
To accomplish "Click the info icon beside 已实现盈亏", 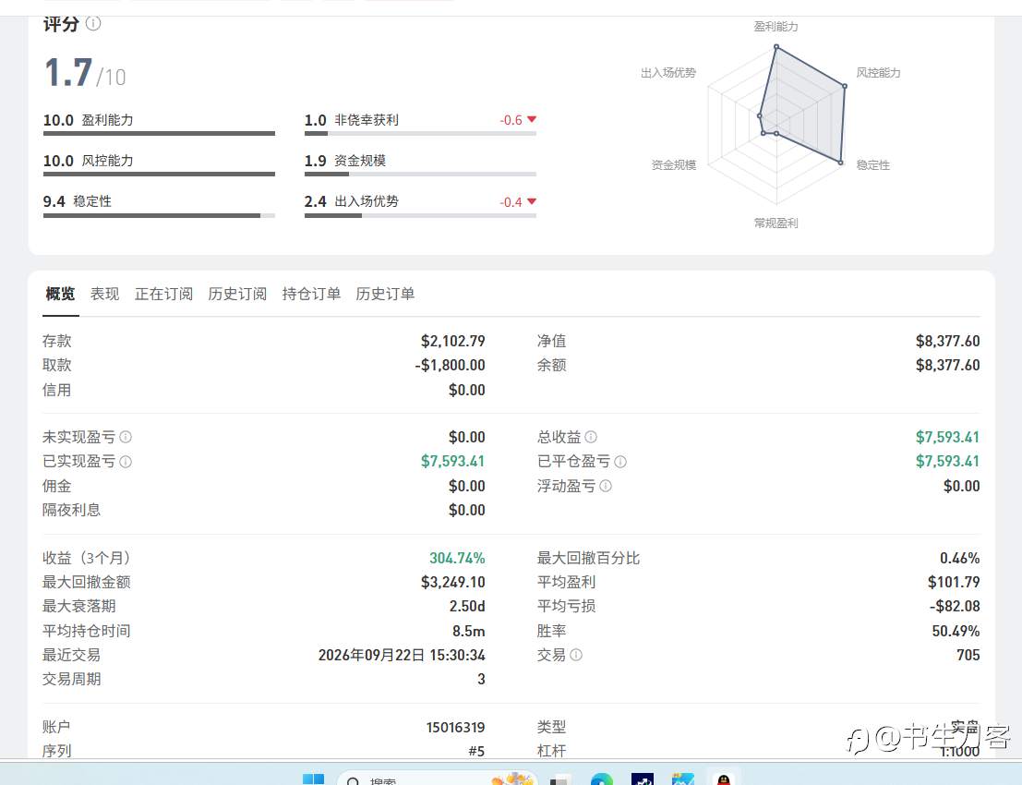I will point(126,462).
